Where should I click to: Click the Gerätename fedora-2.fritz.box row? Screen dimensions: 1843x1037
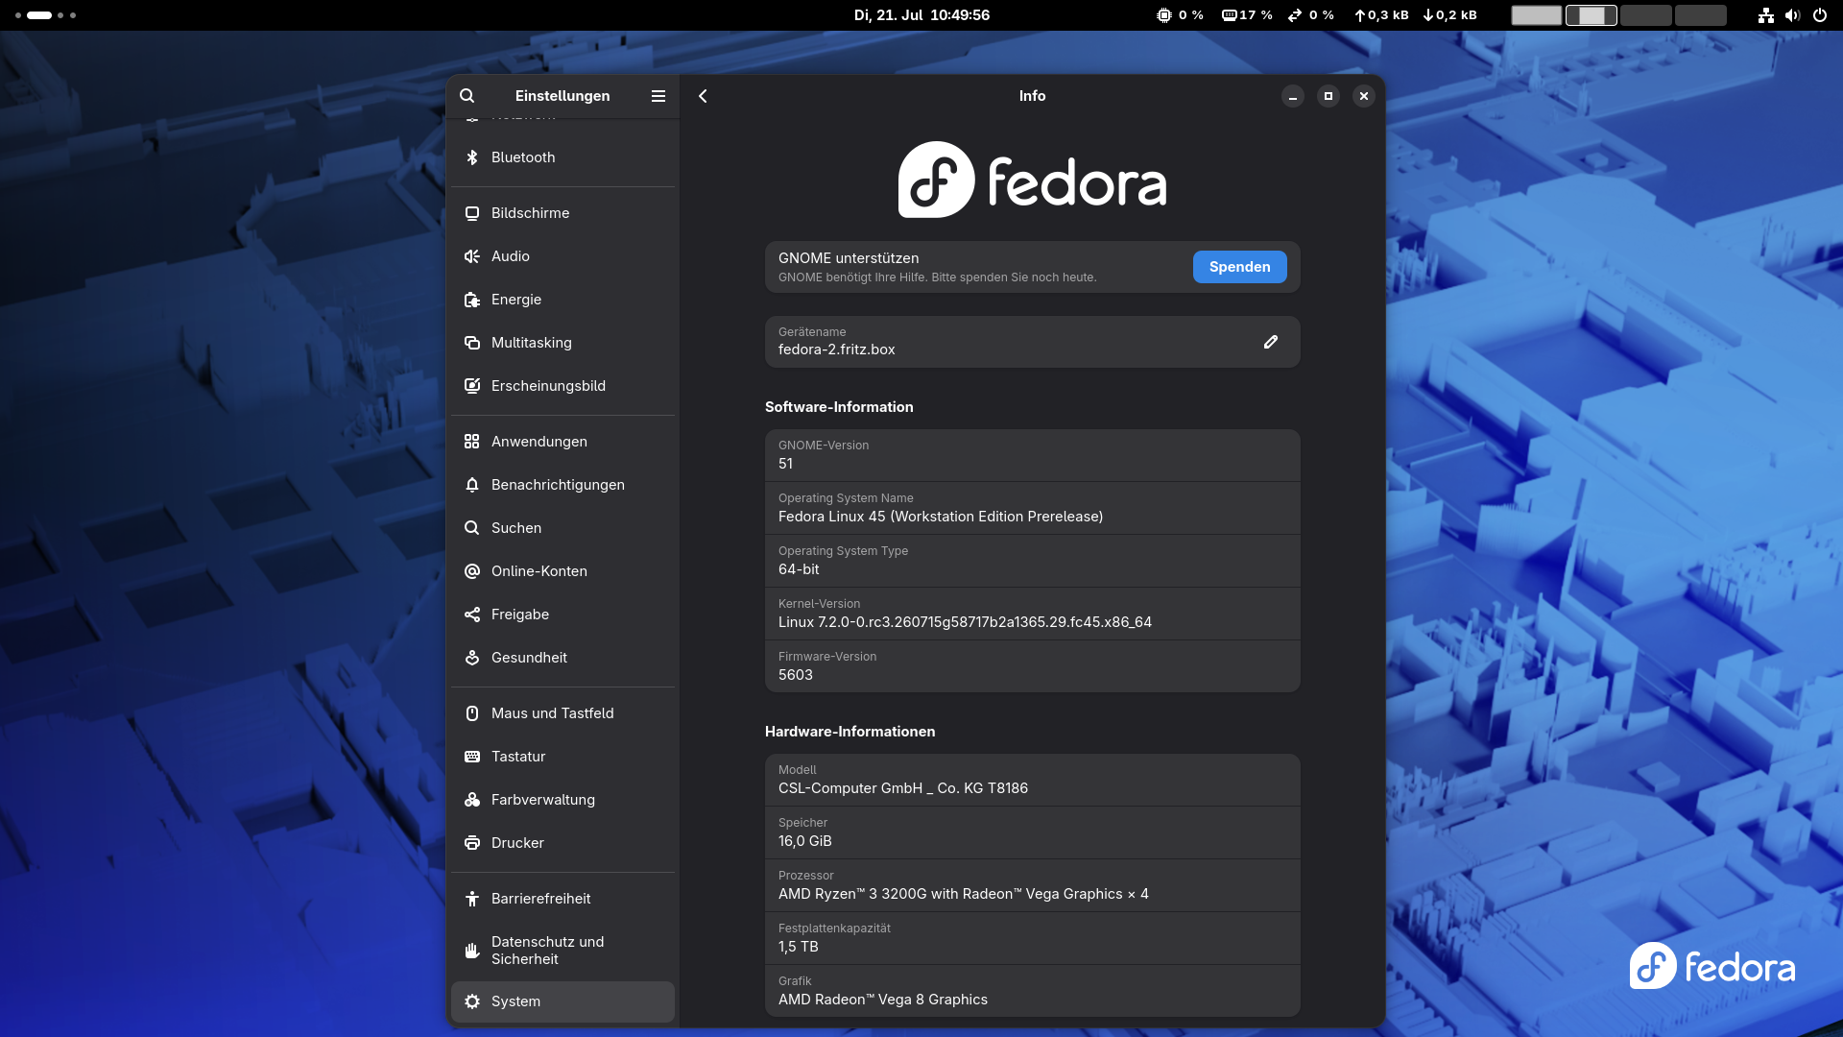click(1033, 342)
